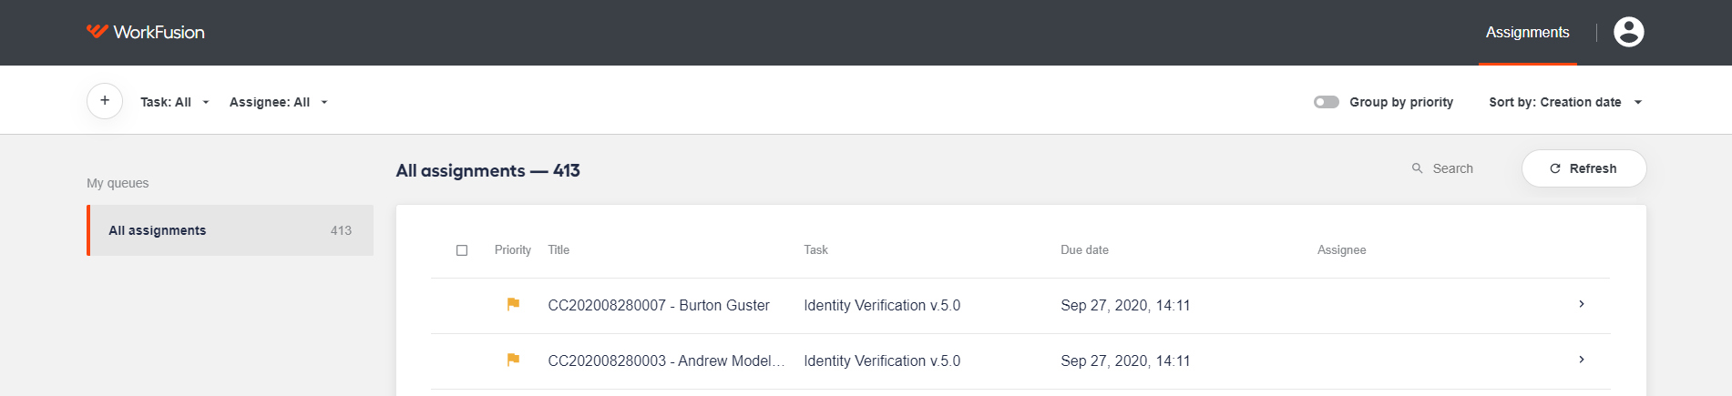Click the Due date column header
Image resolution: width=1732 pixels, height=396 pixels.
(x=1084, y=250)
